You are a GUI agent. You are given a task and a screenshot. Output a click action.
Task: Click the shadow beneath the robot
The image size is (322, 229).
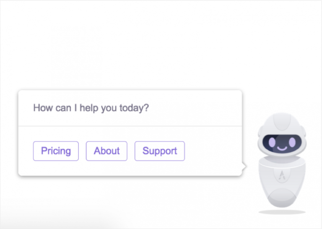(282, 212)
